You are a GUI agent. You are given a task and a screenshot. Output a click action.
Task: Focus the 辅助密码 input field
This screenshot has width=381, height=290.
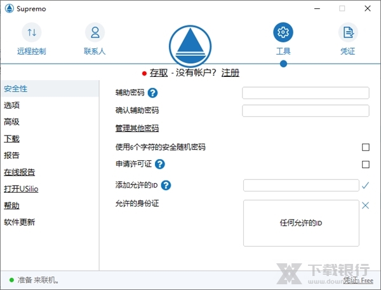[305, 93]
